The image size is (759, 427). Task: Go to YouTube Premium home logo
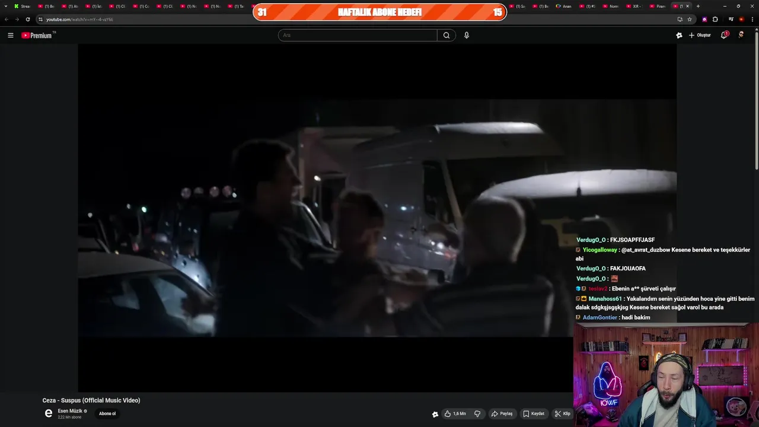coord(38,36)
